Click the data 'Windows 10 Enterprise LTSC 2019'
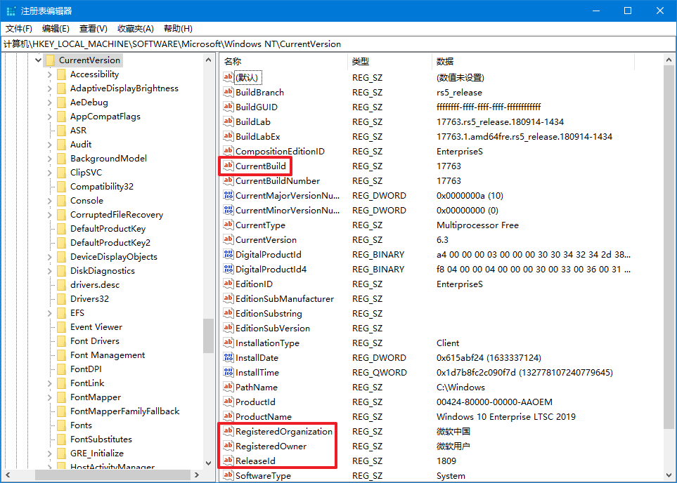The width and height of the screenshot is (677, 483). tap(506, 416)
